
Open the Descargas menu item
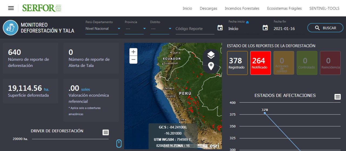coord(208,9)
